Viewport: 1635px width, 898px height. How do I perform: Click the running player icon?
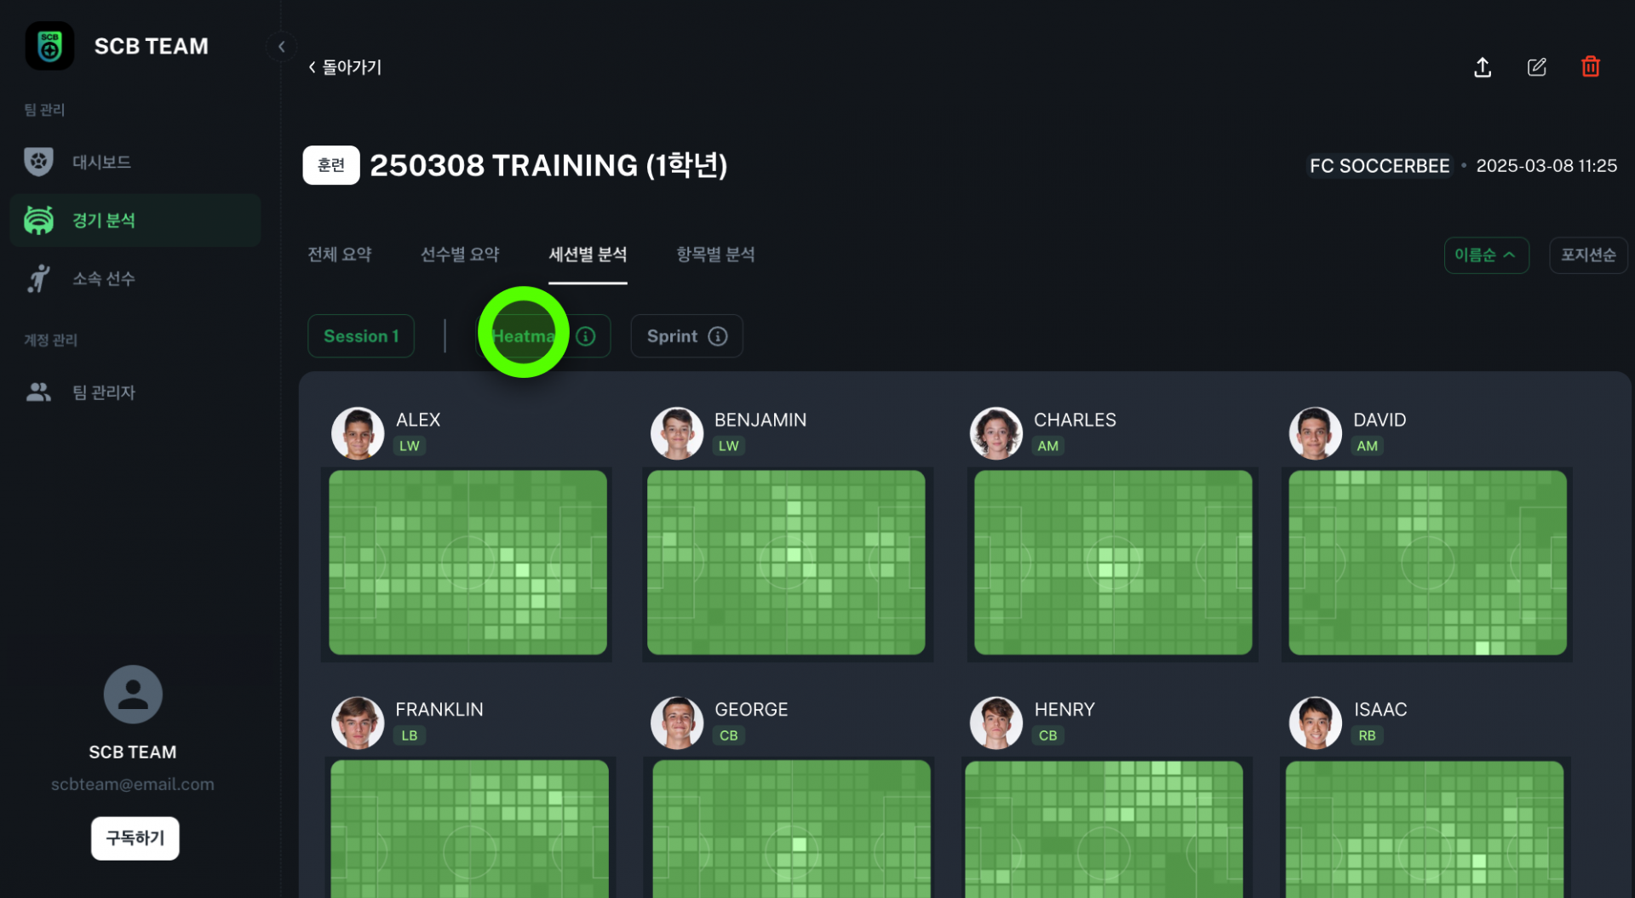point(38,278)
